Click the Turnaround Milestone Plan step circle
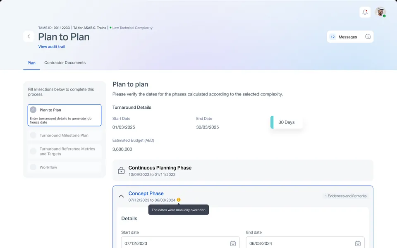Image resolution: width=397 pixels, height=248 pixels. click(33, 135)
